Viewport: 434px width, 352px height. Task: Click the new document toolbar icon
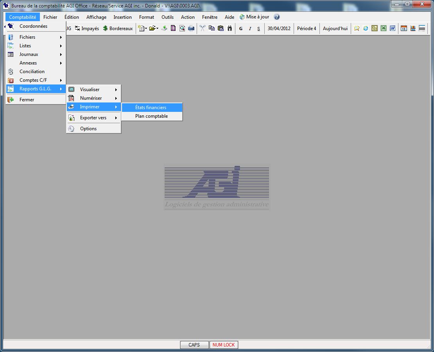[141, 28]
